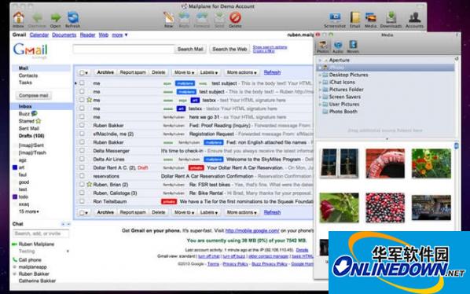
Task: Click in the Gmail search input field
Action: 123,49
